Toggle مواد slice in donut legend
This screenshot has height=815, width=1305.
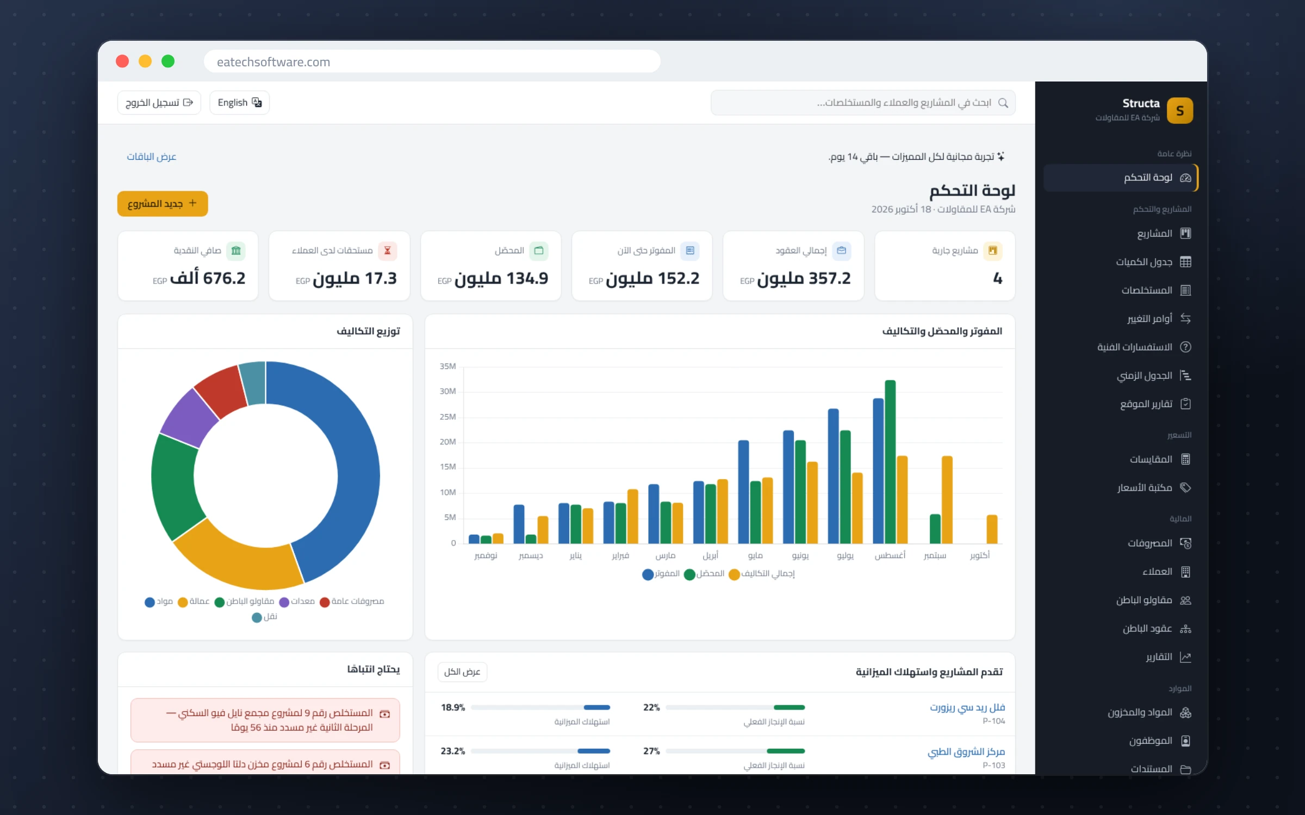point(159,601)
